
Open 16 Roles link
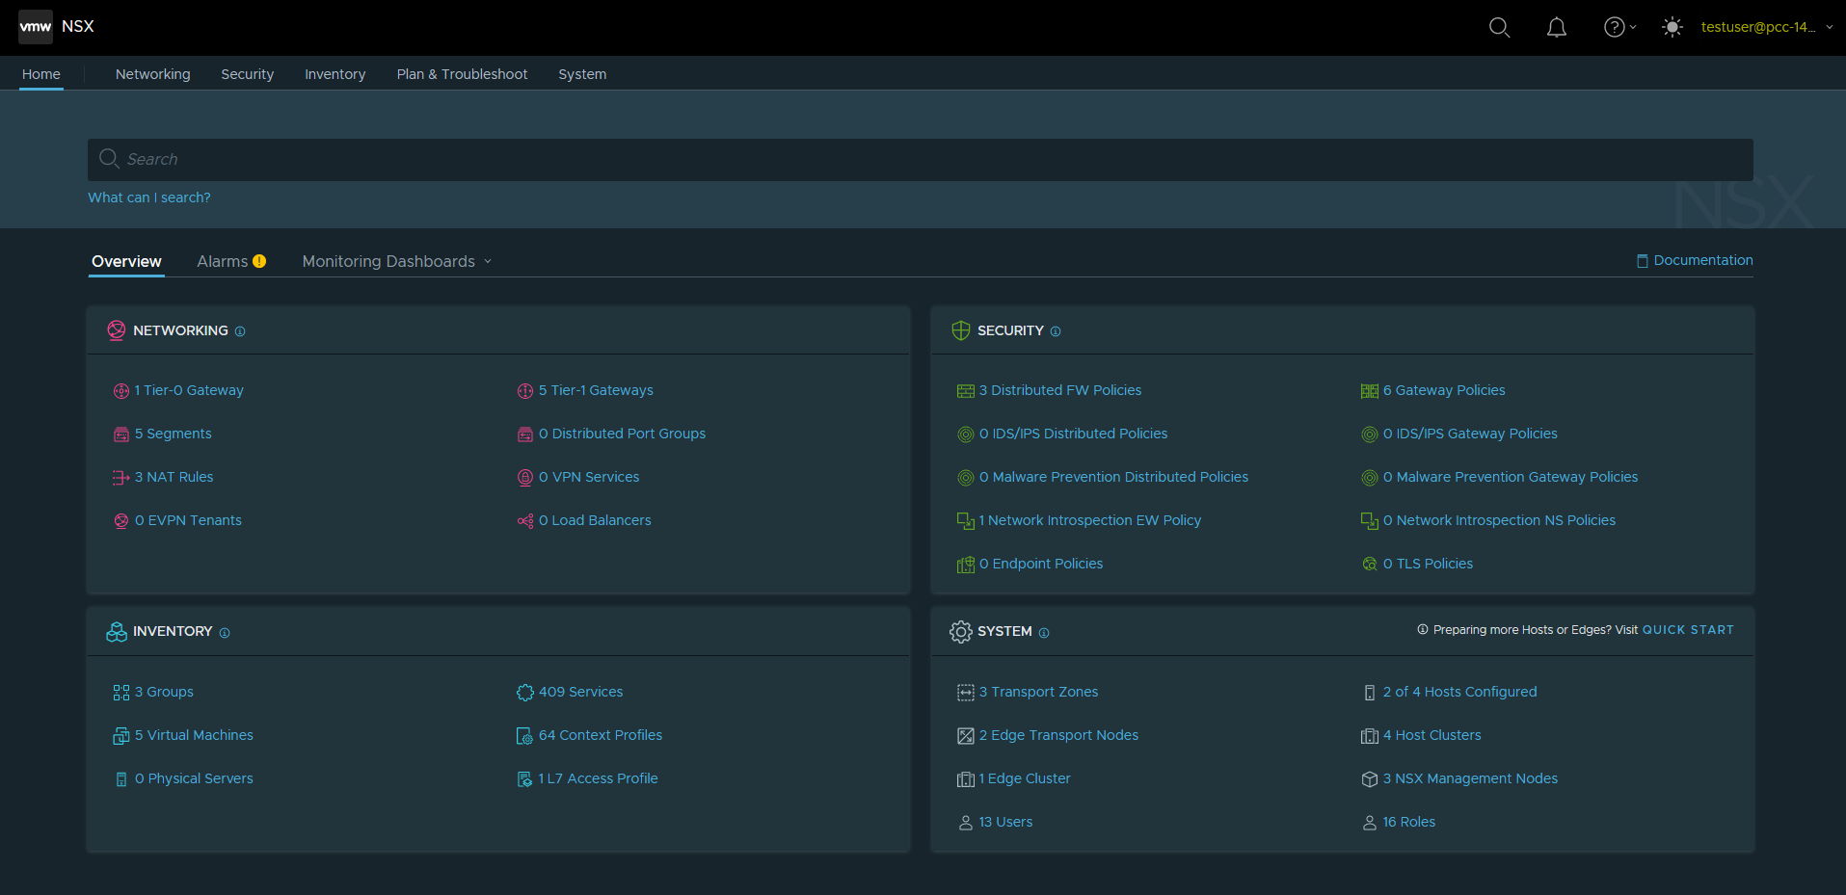pos(1409,822)
